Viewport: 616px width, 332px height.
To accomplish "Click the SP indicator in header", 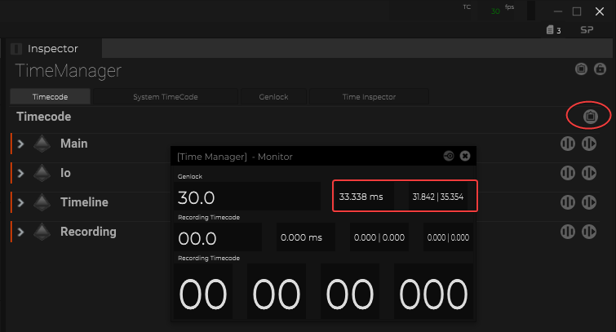I will (x=587, y=30).
